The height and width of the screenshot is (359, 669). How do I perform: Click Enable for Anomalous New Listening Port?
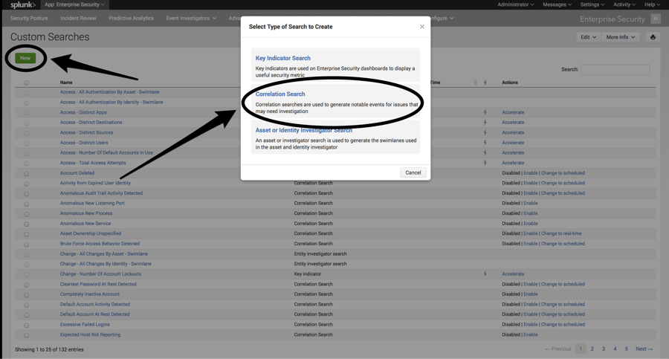(530, 203)
